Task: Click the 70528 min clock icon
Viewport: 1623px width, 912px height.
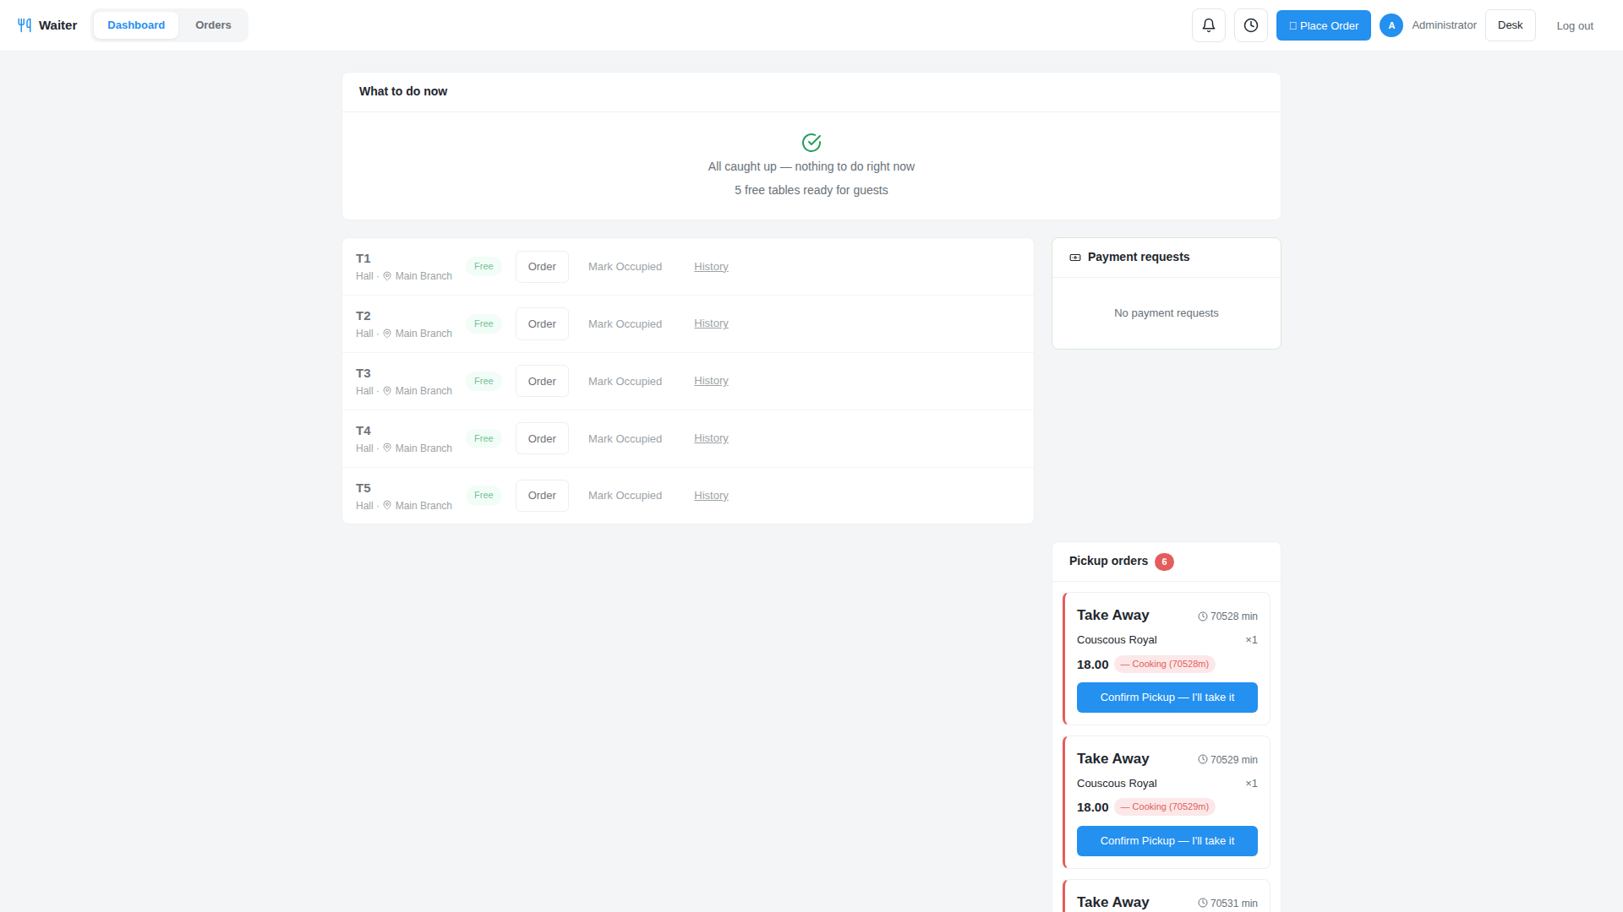Action: tap(1203, 616)
